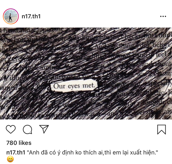
Task: Open the three-dot more options menu
Action: click(x=163, y=16)
